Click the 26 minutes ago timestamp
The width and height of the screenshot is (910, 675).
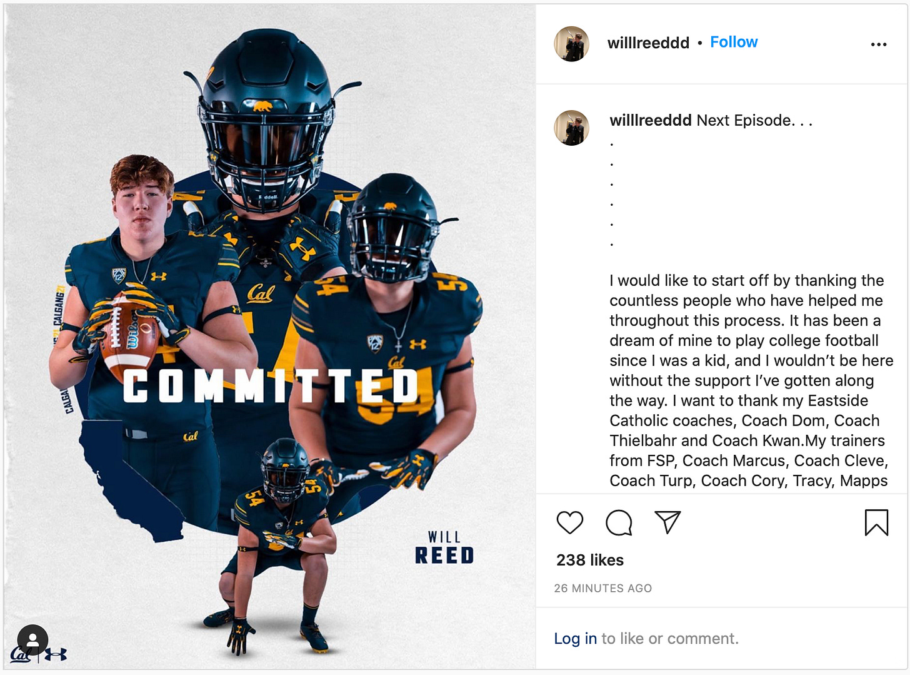point(603,588)
